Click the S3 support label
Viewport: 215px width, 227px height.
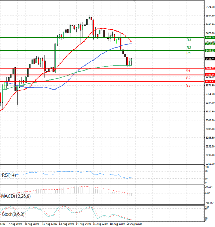(x=188, y=86)
